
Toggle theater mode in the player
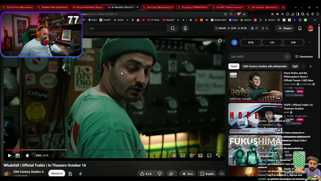point(200,156)
